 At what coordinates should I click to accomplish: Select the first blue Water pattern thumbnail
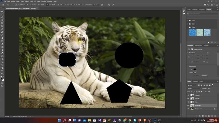[192, 33]
